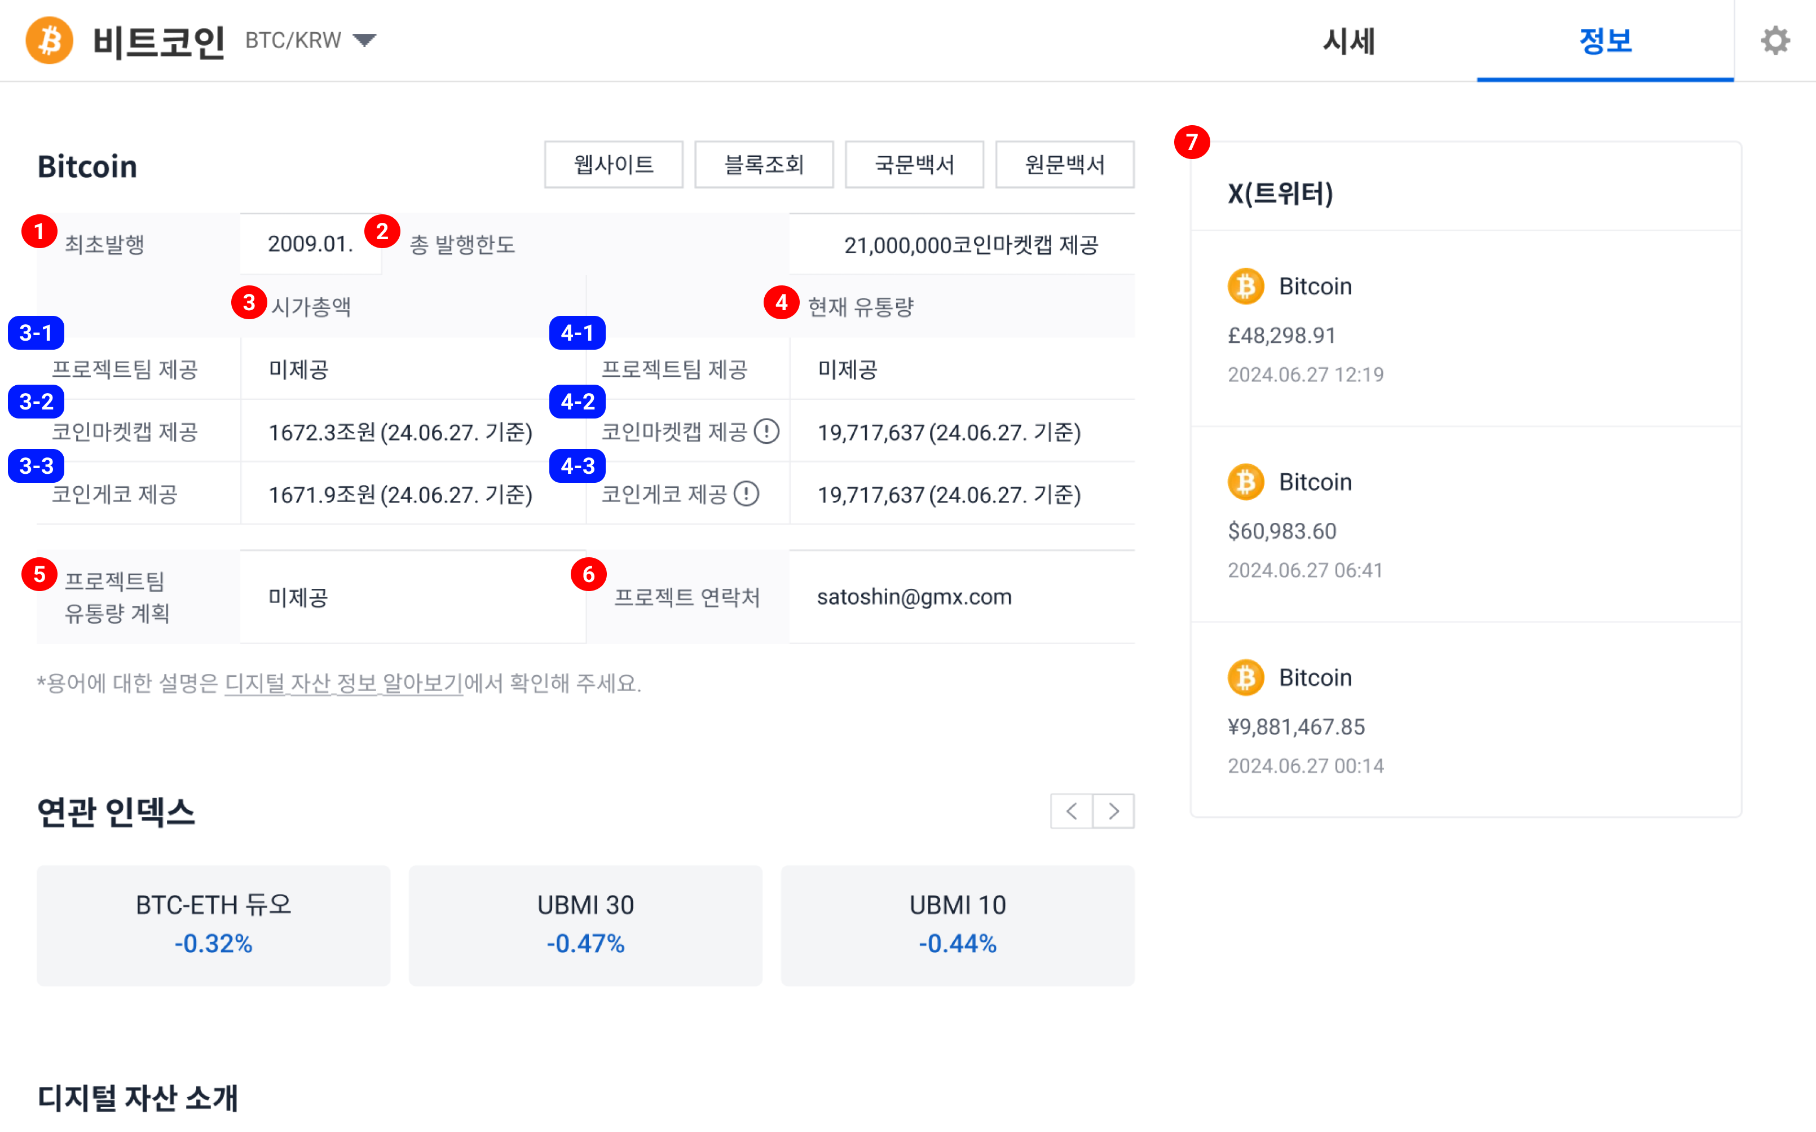The image size is (1816, 1132).
Task: Click the -0.47% change value
Action: tap(585, 943)
